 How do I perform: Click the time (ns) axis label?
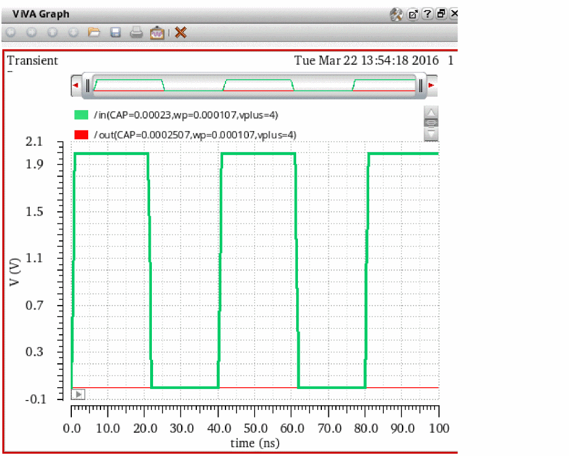point(255,443)
